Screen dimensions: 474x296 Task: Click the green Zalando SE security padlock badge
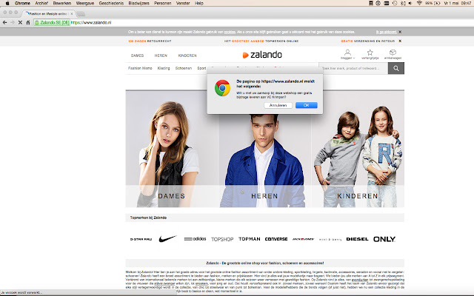(52, 22)
